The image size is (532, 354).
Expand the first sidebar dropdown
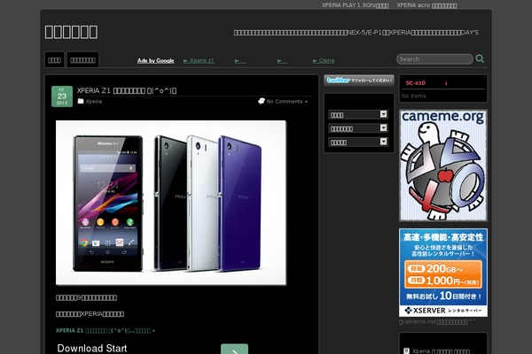tap(358, 114)
